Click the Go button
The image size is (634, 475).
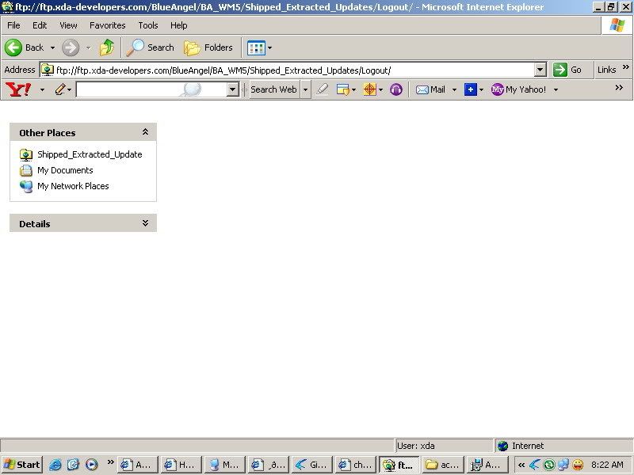point(567,70)
